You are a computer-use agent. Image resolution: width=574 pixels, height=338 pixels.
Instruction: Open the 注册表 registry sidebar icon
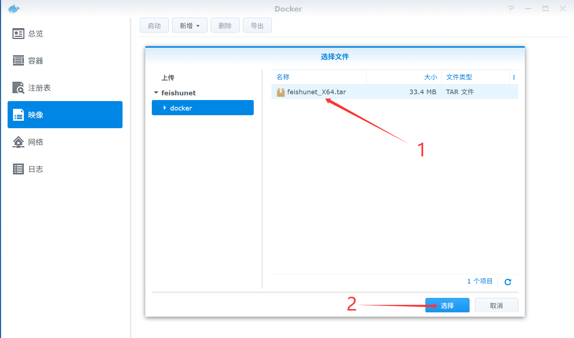click(18, 88)
